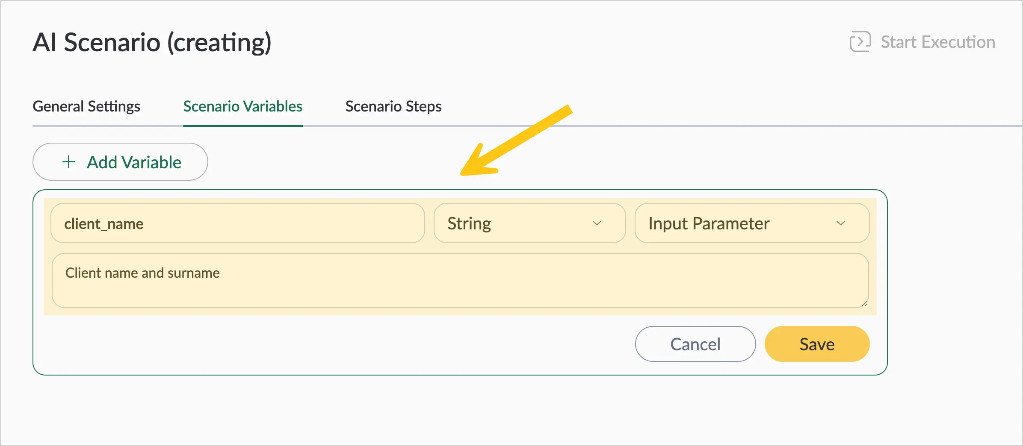Open the String type dropdown

(x=529, y=223)
